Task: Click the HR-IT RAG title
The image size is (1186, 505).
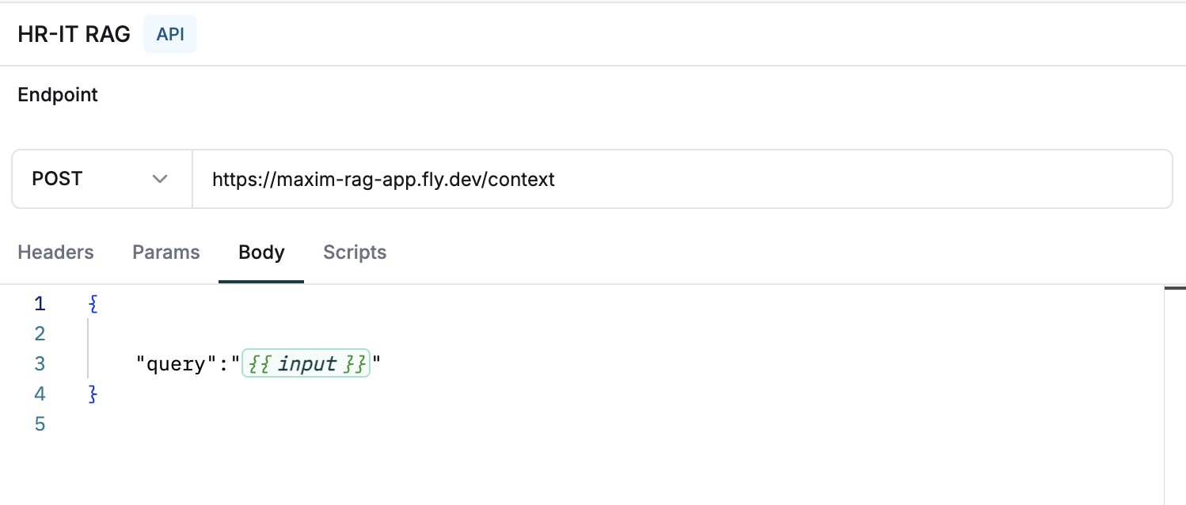Action: [74, 33]
